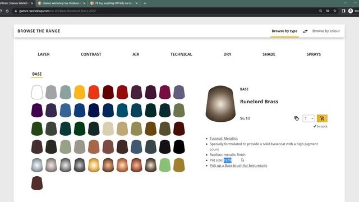359x202 pixels.
Task: Open the CONTRAST paint category
Action: (91, 54)
